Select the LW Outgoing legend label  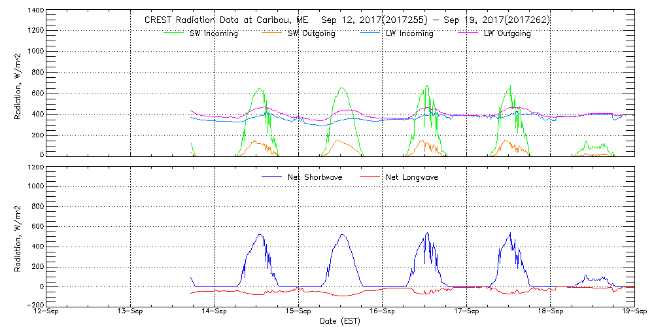507,33
